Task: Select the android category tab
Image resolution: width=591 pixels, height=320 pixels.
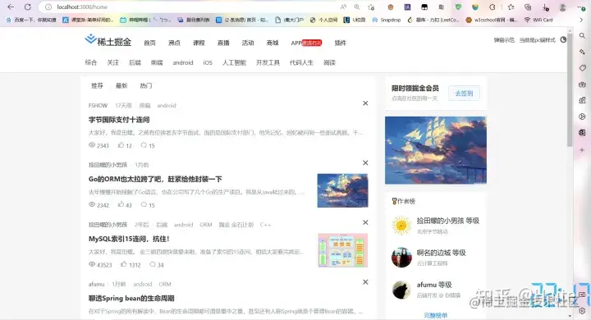Action: tap(183, 62)
